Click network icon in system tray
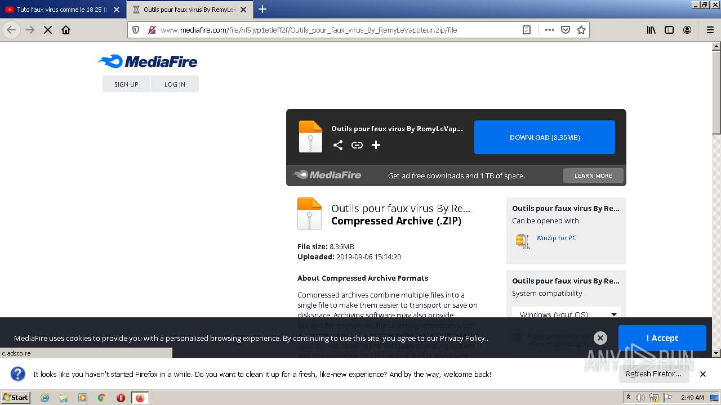The width and height of the screenshot is (721, 405). point(654,398)
